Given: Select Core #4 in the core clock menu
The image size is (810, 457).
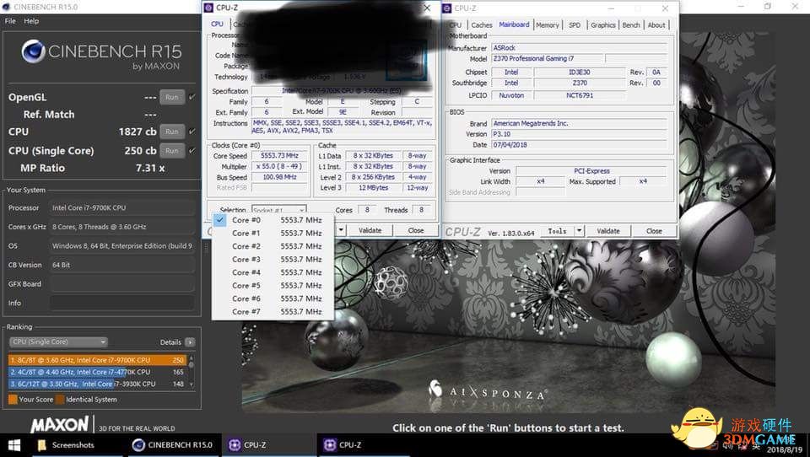Looking at the screenshot, I should (273, 272).
